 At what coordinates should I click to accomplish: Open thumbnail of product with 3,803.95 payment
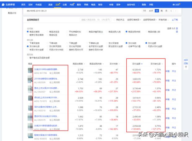(x=30, y=80)
